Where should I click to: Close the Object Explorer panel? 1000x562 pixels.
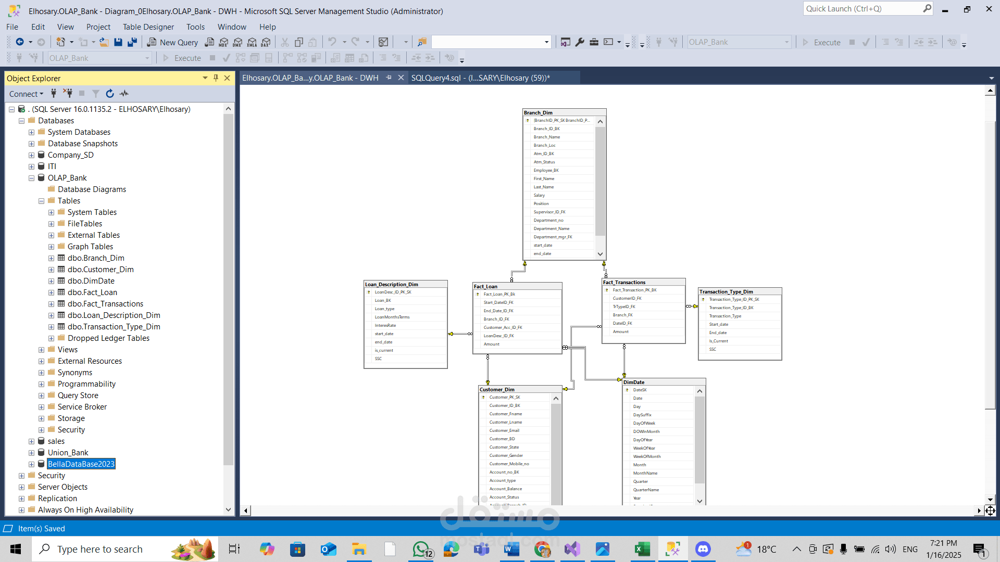point(227,78)
